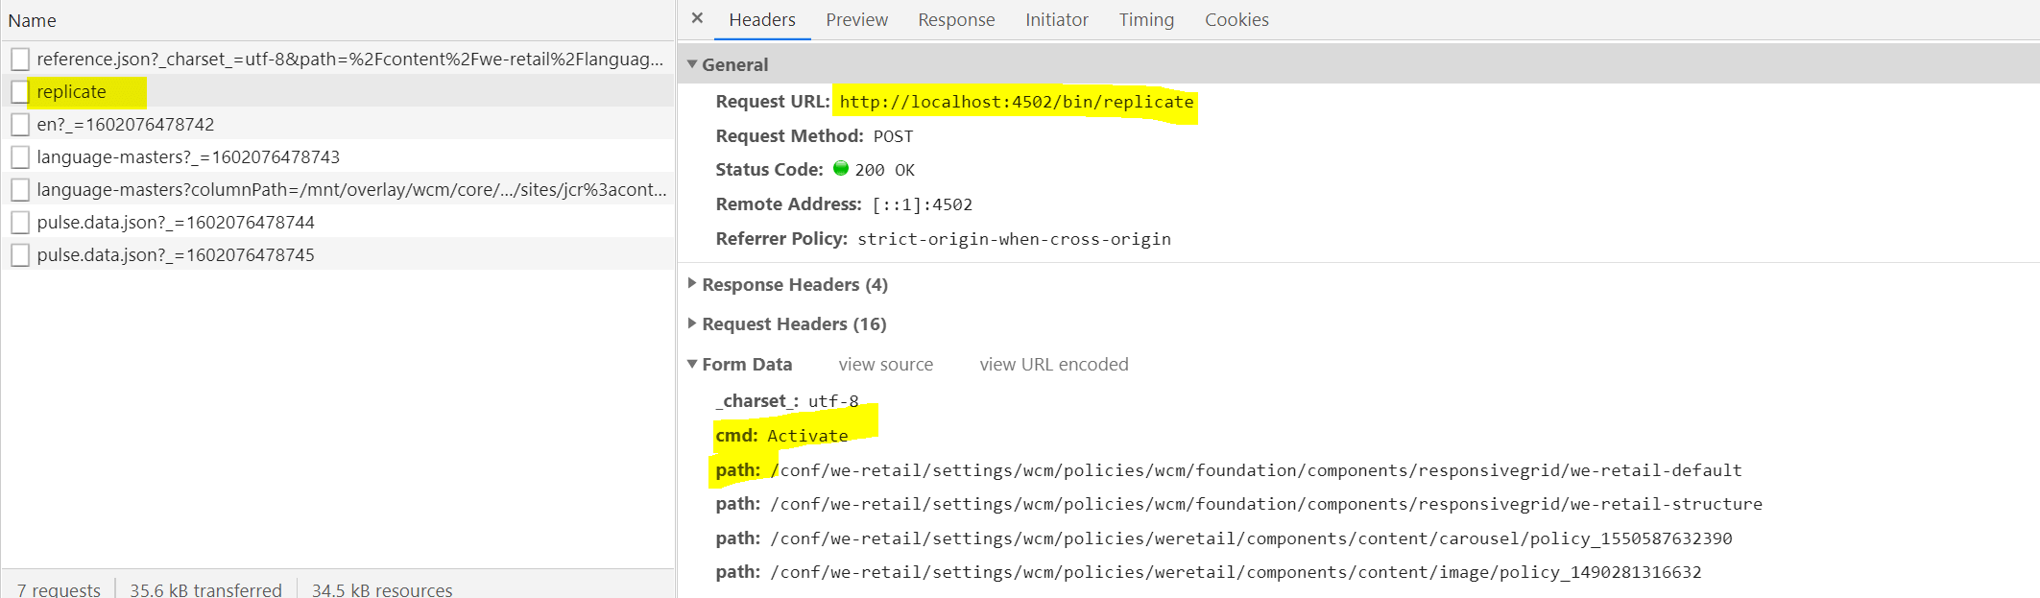This screenshot has height=598, width=2040.
Task: Sort requests by the Name column header
Action: (x=33, y=20)
